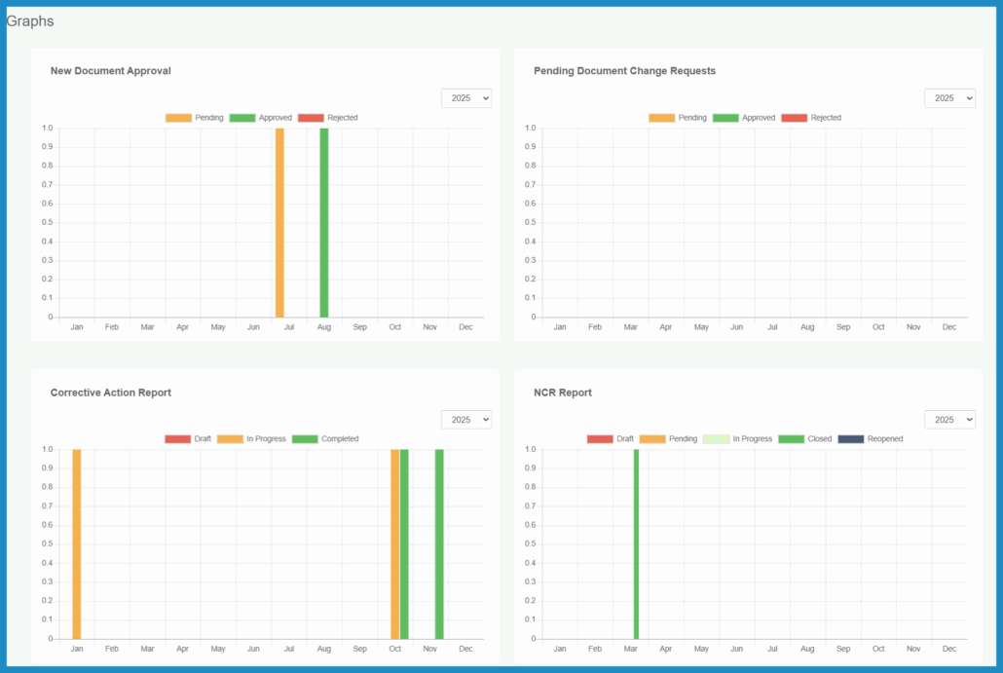Click the orange July bar in New Document Approval
This screenshot has height=673, width=1003.
[279, 222]
